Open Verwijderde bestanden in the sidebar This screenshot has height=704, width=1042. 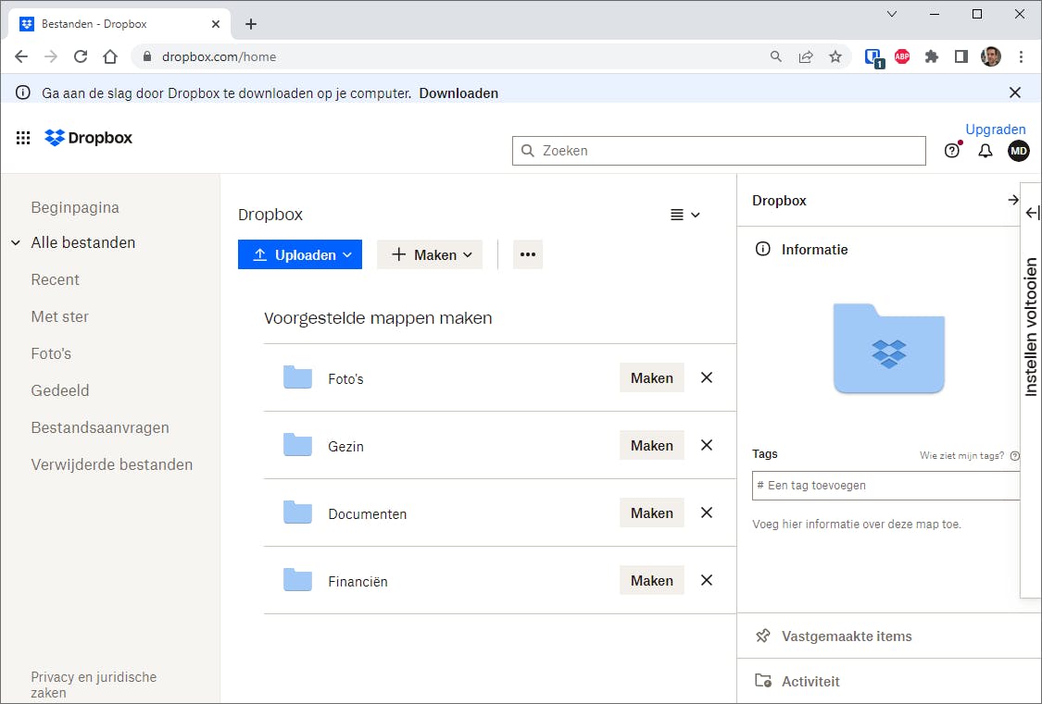(x=111, y=464)
